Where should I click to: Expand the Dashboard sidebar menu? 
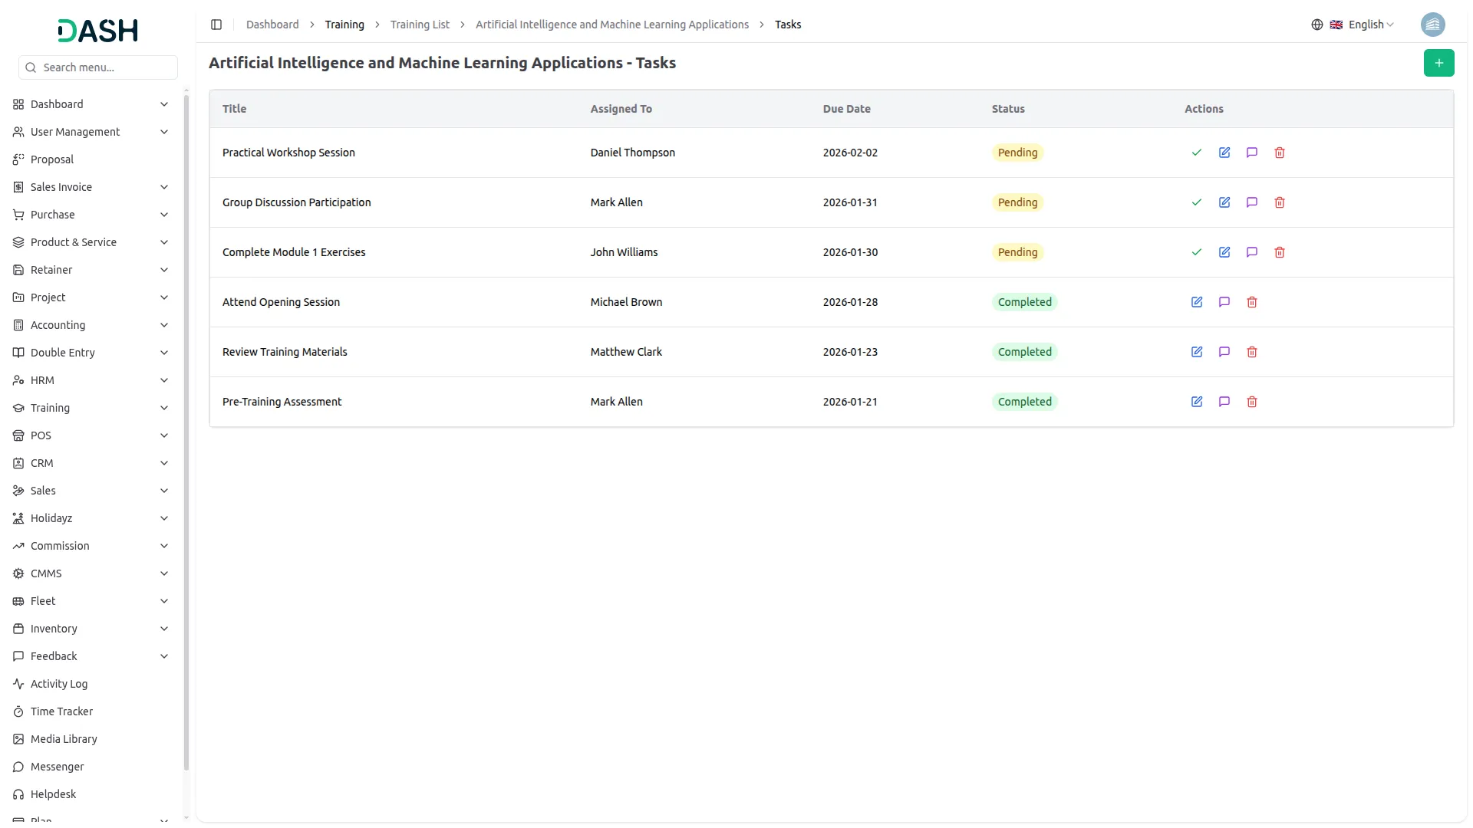tap(91, 104)
